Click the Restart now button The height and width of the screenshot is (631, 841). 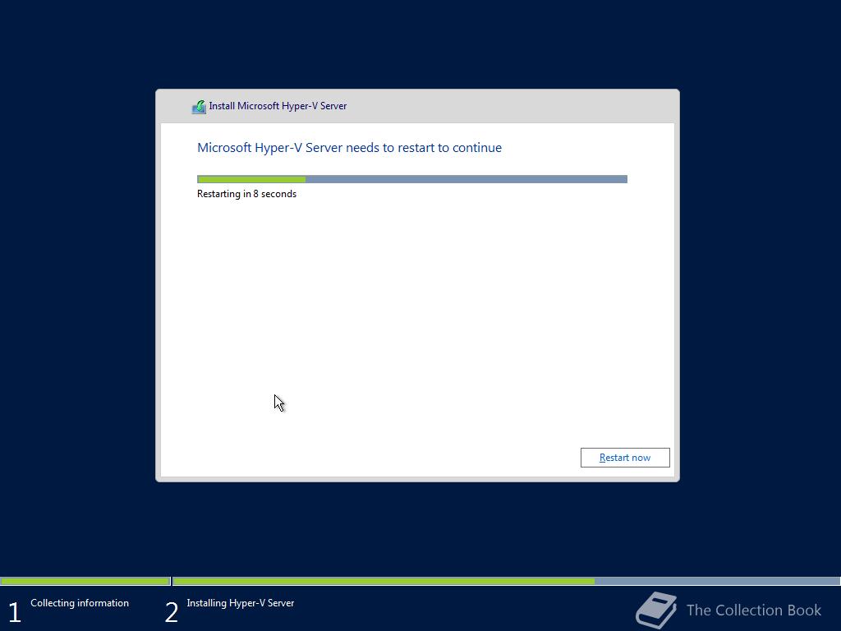coord(625,458)
